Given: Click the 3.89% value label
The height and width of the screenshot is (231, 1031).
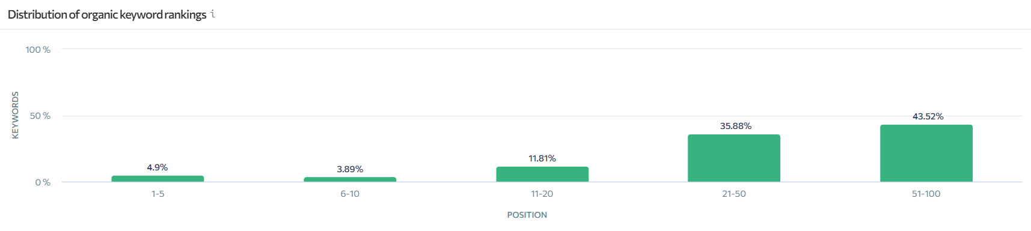Looking at the screenshot, I should 350,169.
